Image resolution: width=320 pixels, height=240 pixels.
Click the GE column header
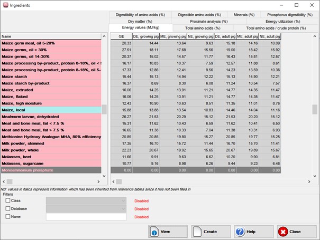click(121, 36)
